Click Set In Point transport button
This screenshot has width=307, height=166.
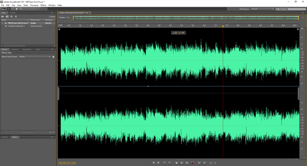165,163
